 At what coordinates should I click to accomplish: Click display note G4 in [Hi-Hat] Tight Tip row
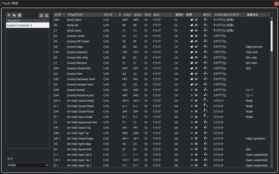coord(176,133)
